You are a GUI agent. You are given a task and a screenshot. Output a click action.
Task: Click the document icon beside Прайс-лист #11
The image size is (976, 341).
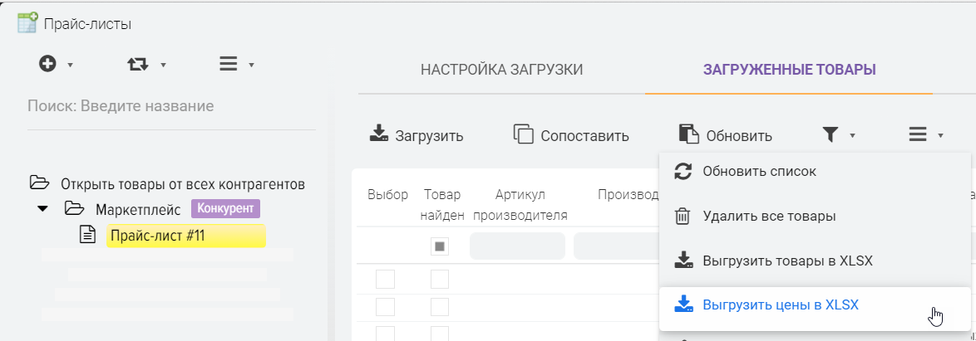(87, 236)
